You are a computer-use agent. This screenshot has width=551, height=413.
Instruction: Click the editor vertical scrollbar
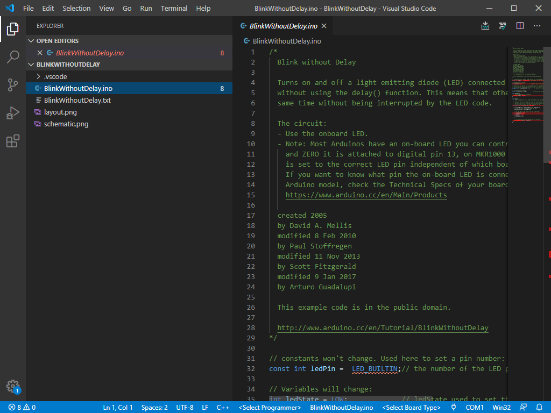point(547,105)
